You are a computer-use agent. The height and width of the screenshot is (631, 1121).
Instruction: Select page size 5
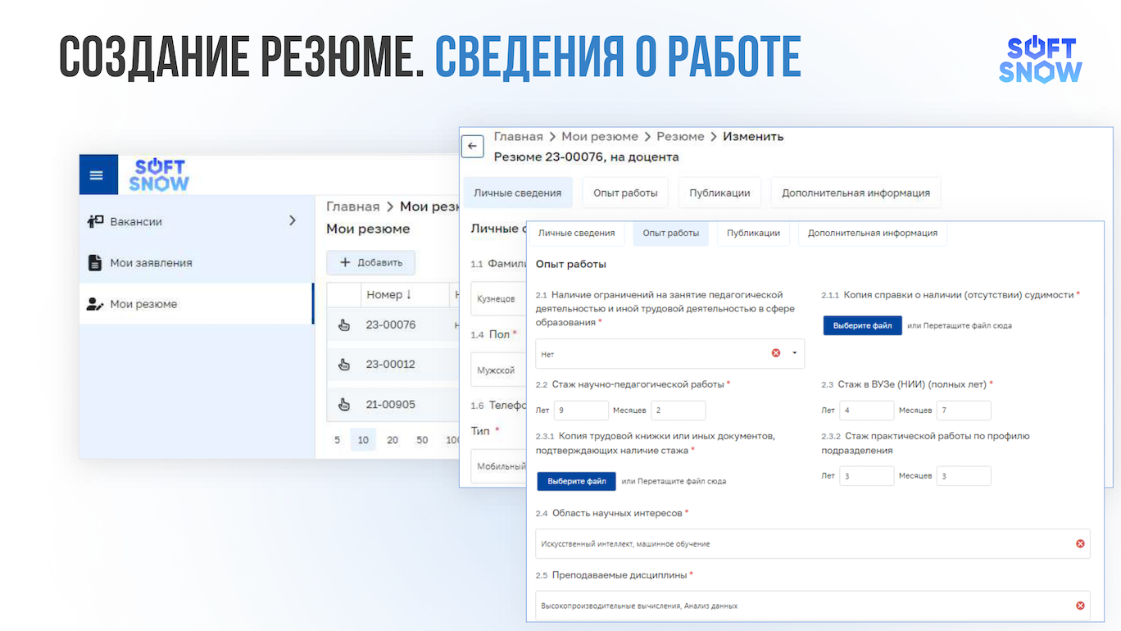click(337, 440)
